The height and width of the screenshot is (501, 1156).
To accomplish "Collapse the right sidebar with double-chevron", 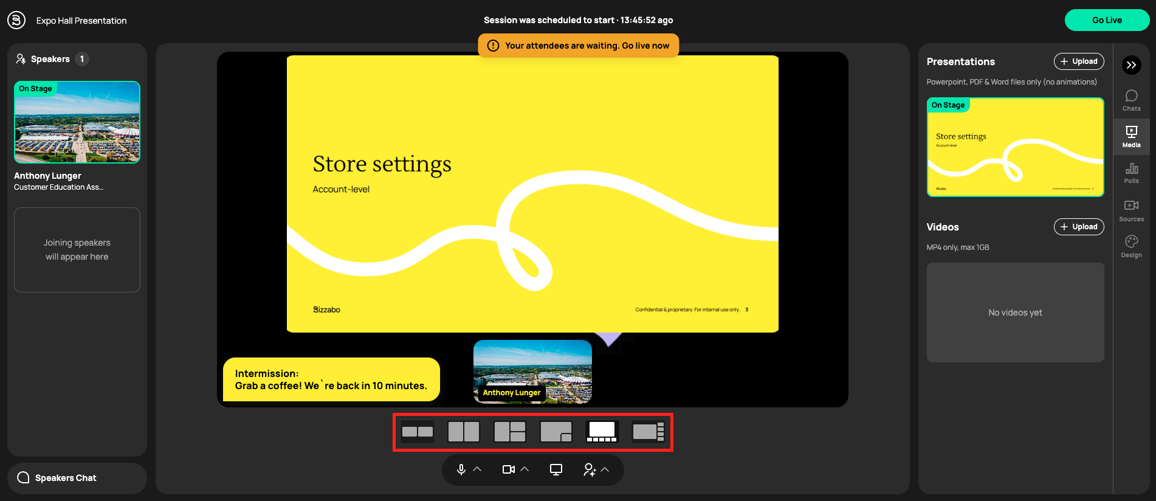I will 1131,65.
